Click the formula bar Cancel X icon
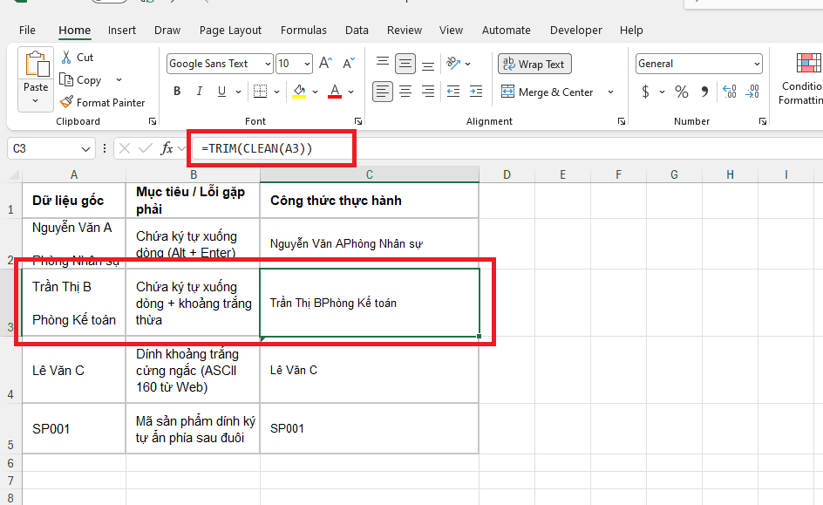The image size is (823, 505). (x=125, y=148)
